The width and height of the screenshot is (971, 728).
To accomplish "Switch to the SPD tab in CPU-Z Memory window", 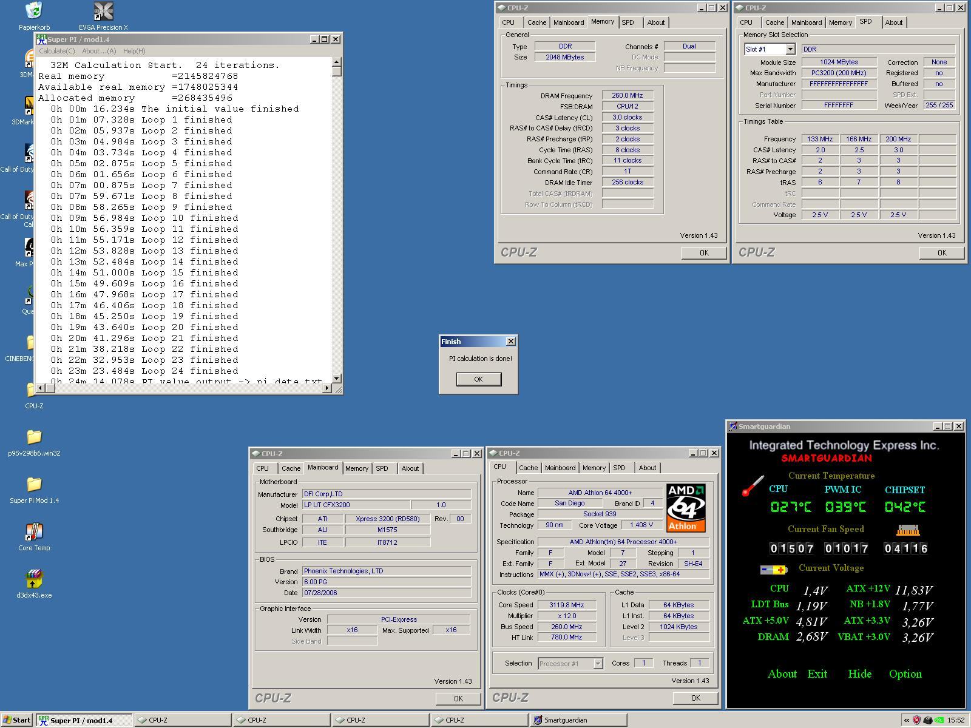I will point(628,22).
